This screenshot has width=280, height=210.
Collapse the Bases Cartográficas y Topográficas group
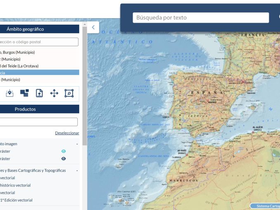pos(77,170)
